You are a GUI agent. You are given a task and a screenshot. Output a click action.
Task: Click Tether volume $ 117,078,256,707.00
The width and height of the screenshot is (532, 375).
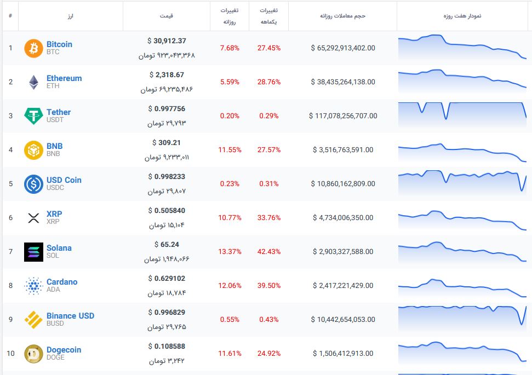click(343, 116)
